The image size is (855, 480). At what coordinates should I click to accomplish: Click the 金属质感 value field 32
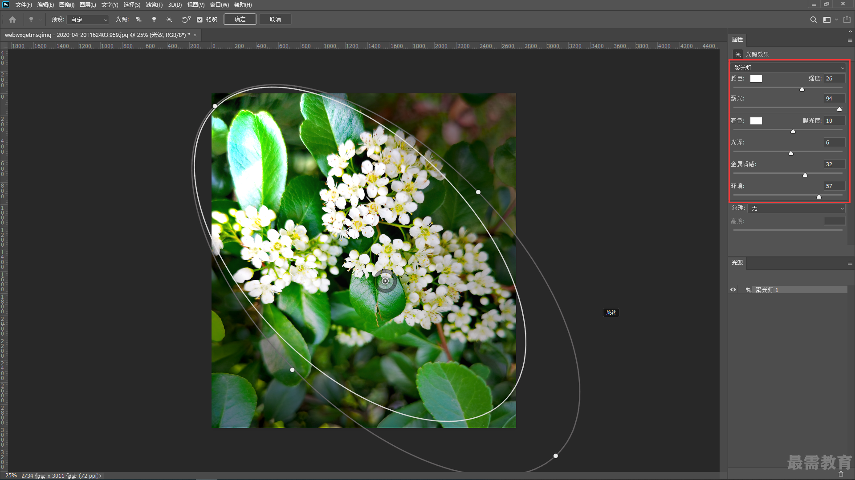point(835,164)
